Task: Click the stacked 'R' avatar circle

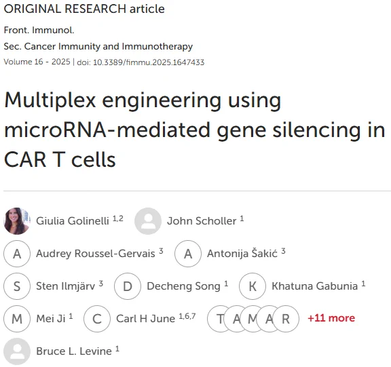Action: tap(286, 319)
